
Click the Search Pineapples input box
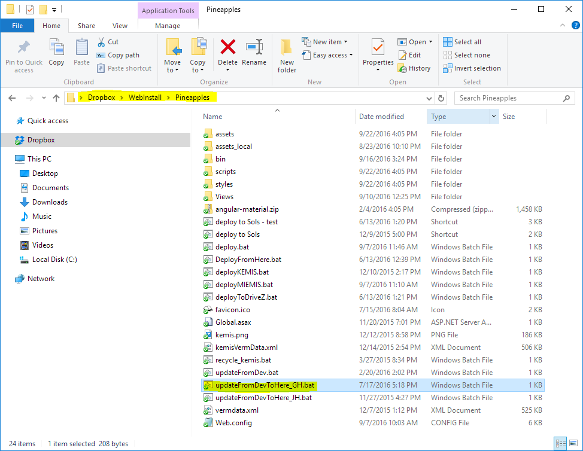click(x=514, y=98)
